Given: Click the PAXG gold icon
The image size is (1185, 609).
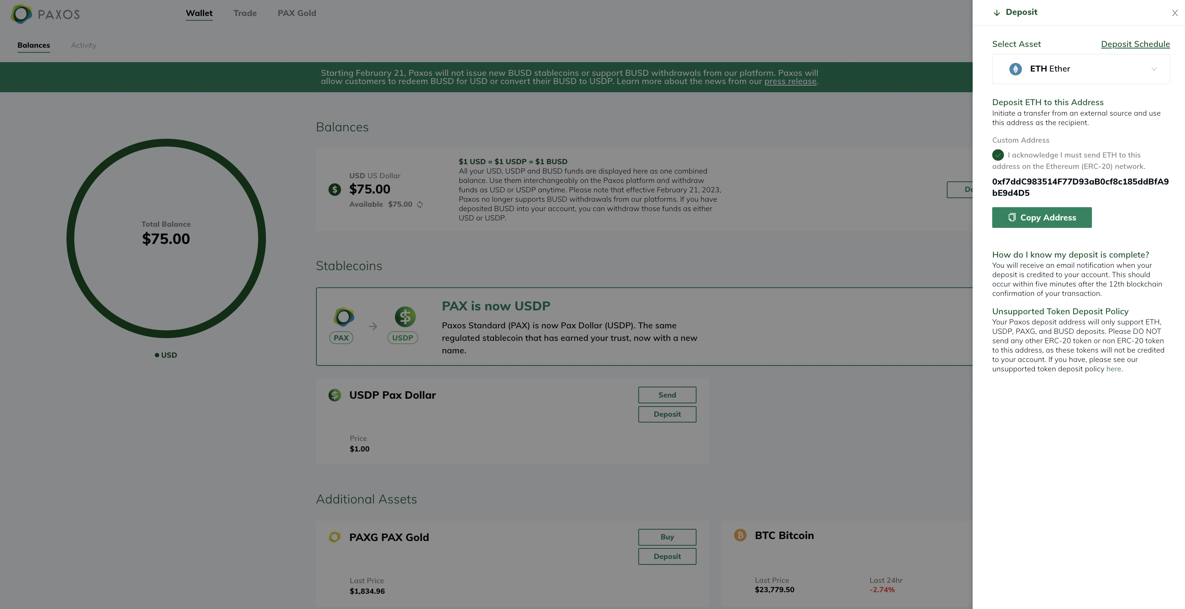Looking at the screenshot, I should point(334,537).
